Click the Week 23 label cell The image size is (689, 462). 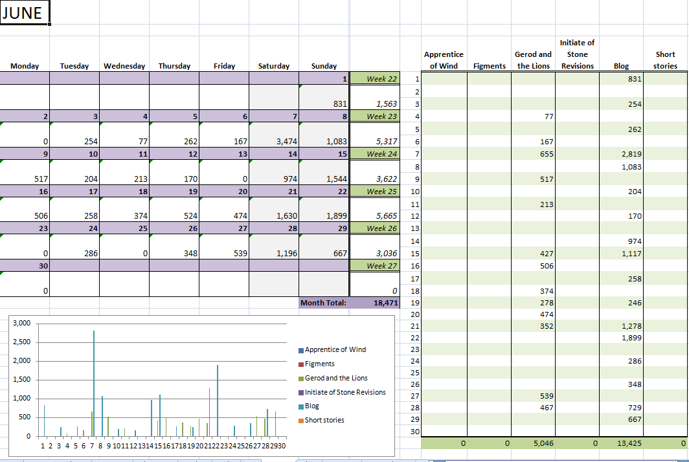[375, 116]
